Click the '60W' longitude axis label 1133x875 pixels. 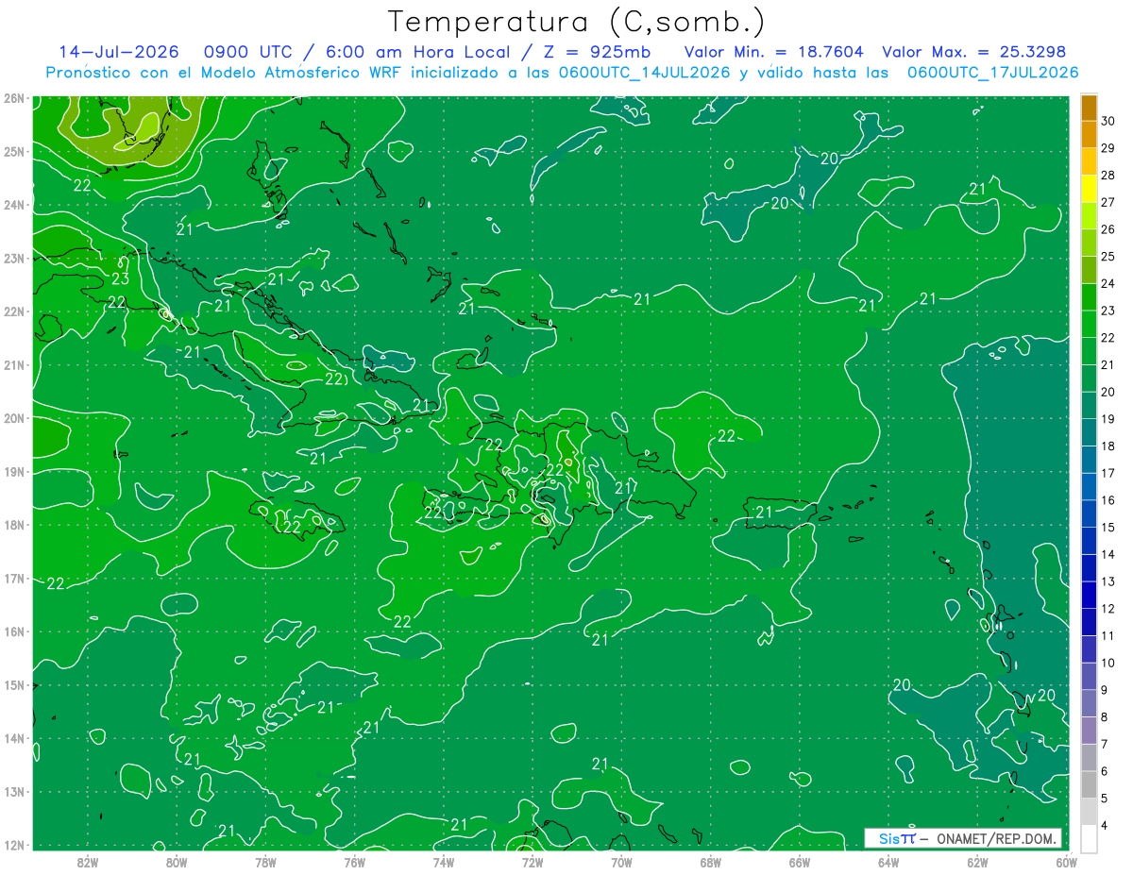click(x=1066, y=861)
